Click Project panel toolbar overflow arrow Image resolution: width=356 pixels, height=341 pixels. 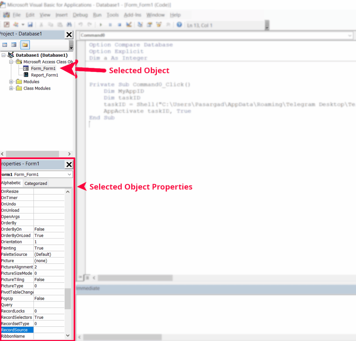point(71,45)
